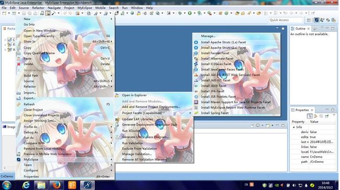Click the Windows Start button
Viewport: 340px width, 190px height.
[x=6, y=185]
